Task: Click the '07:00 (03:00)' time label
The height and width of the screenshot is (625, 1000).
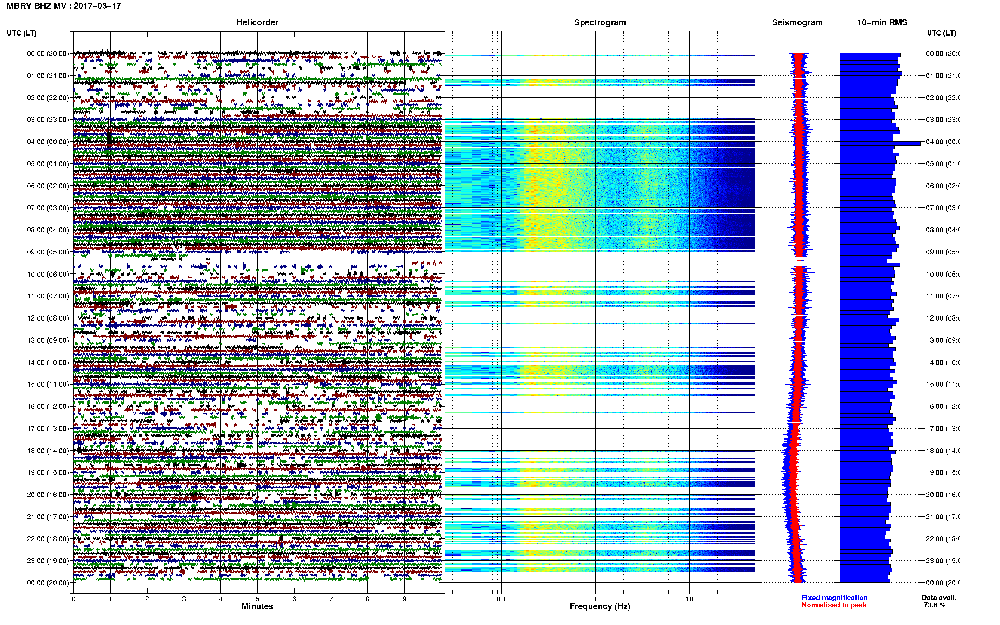Action: 48,208
